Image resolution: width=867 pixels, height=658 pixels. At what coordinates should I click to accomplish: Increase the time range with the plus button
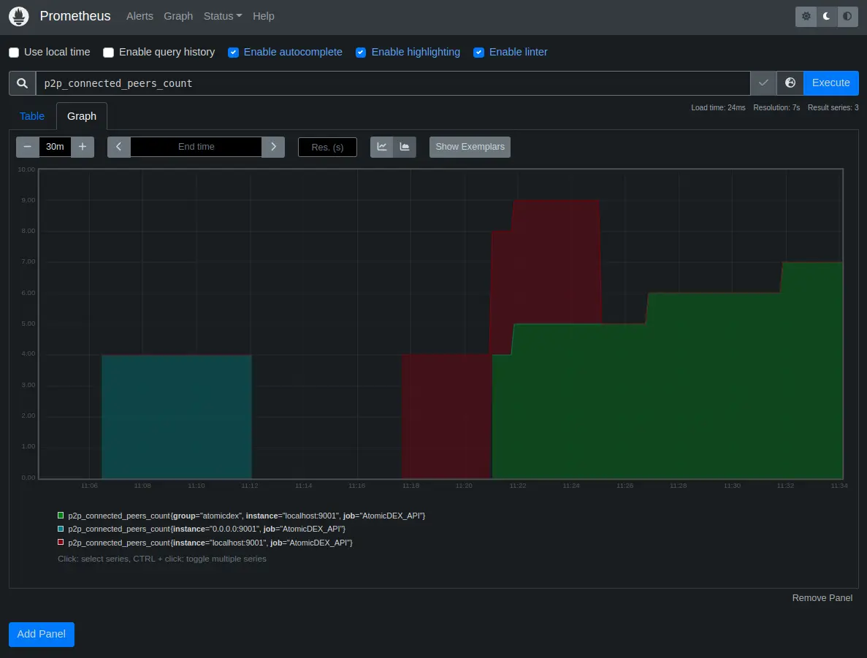coord(83,147)
